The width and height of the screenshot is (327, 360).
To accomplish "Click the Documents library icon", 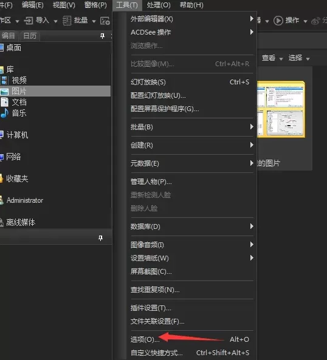I will click(4, 102).
